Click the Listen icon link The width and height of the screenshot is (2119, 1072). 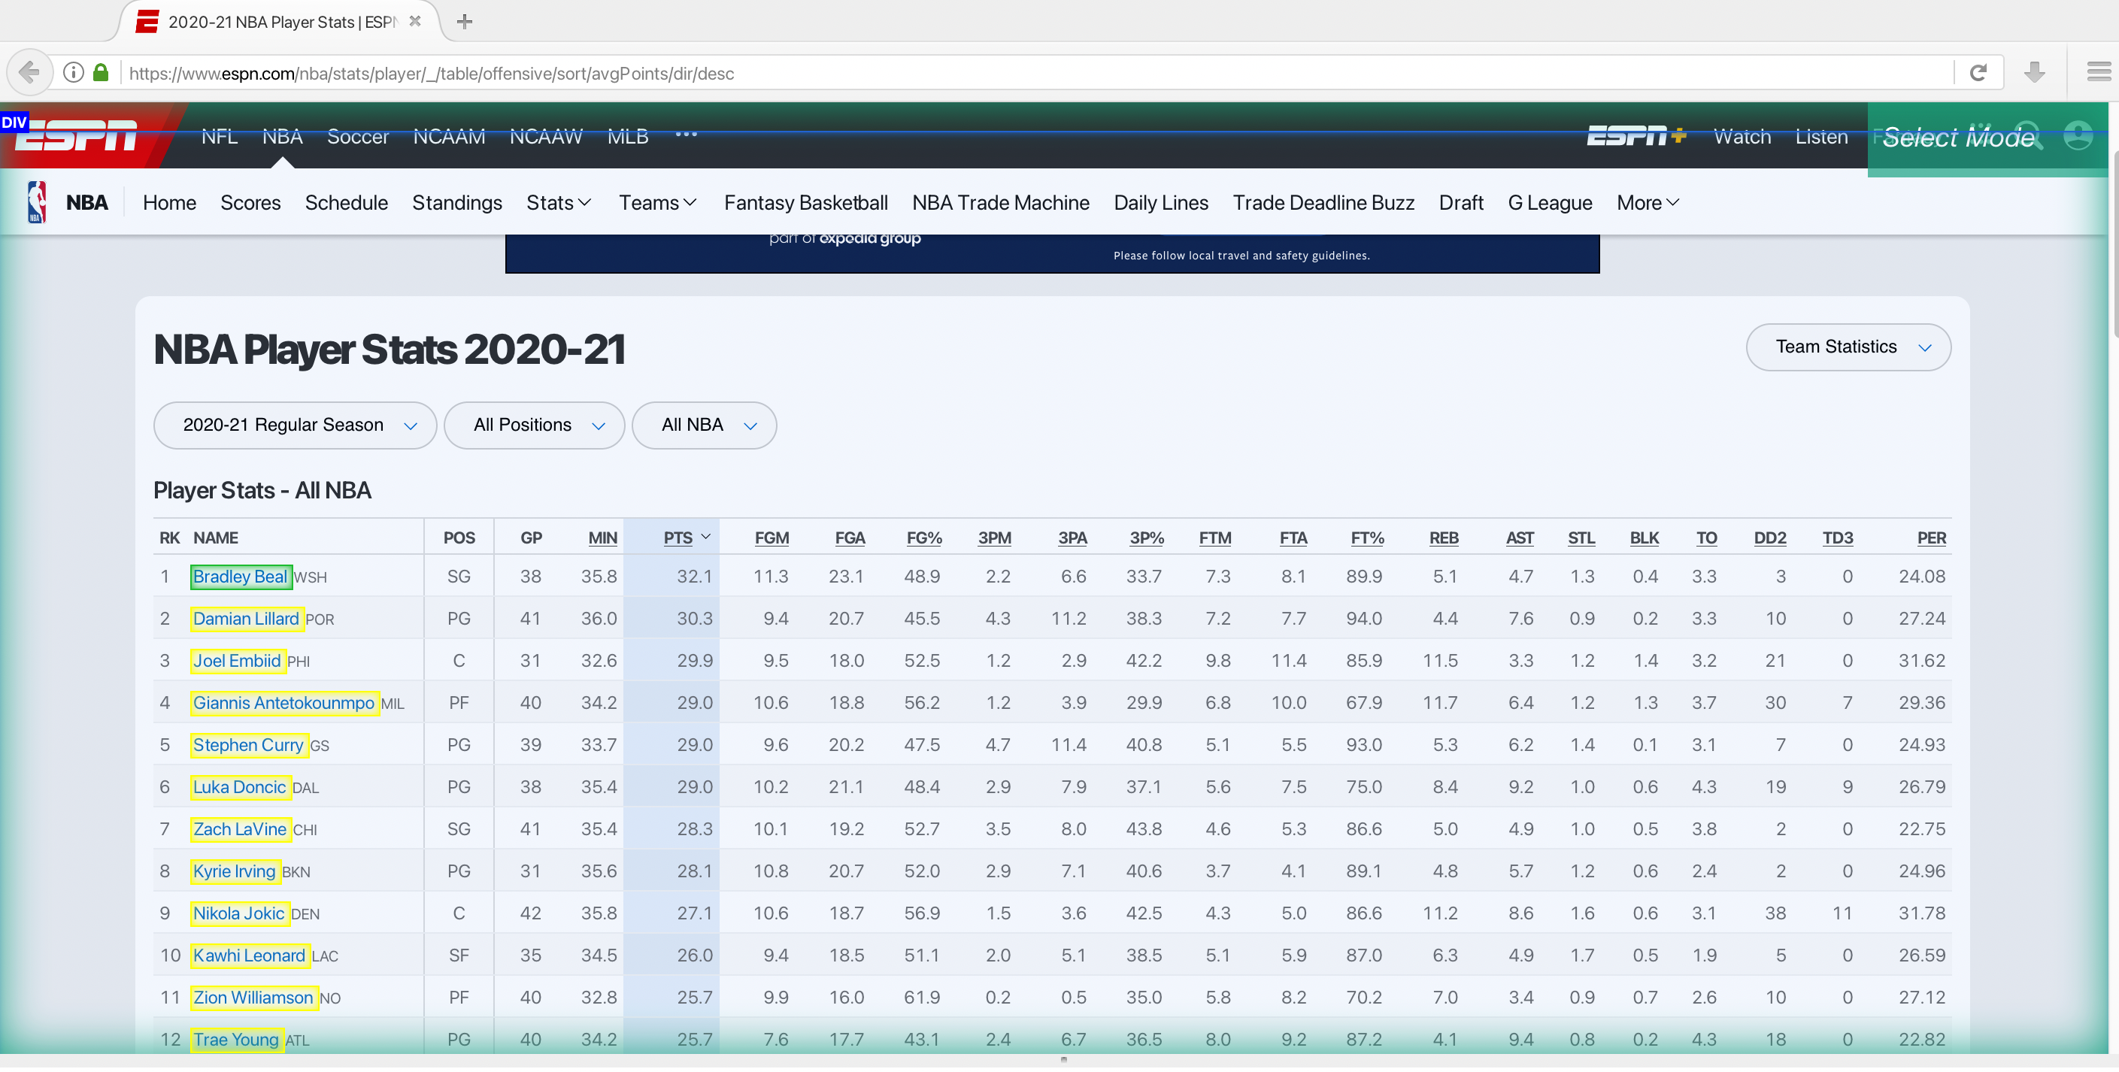(x=1821, y=135)
